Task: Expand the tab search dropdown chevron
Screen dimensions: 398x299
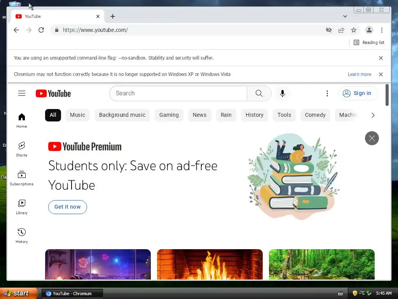Action: 345,16
